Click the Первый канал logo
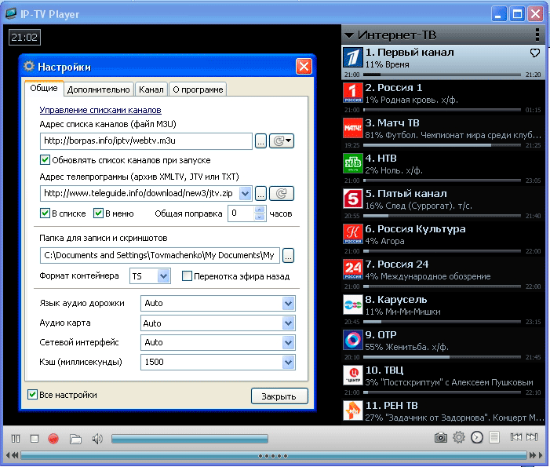This screenshot has height=467, width=550. click(352, 58)
